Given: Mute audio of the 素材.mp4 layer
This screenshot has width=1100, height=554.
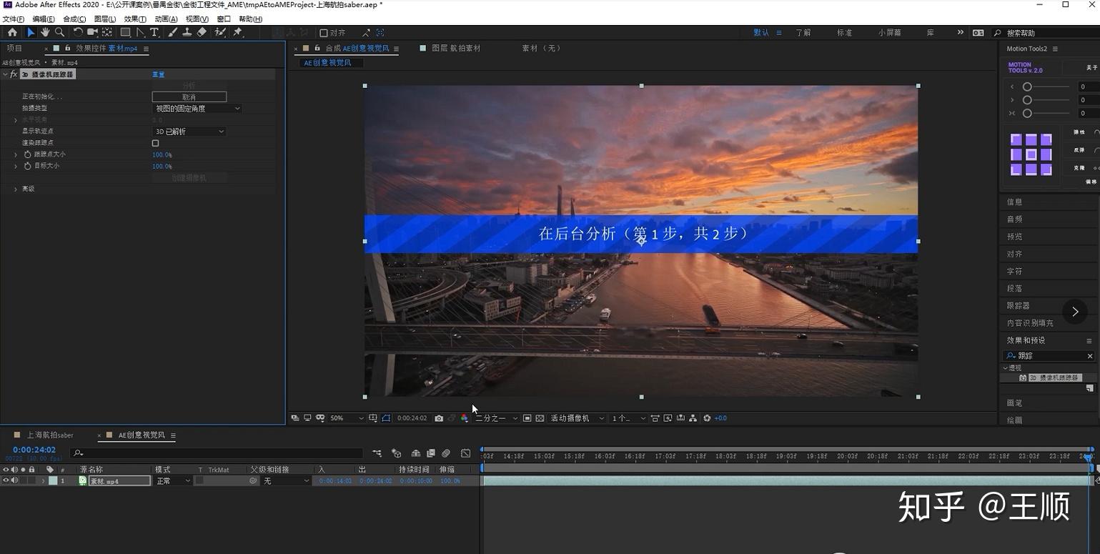Looking at the screenshot, I should pyautogui.click(x=14, y=481).
